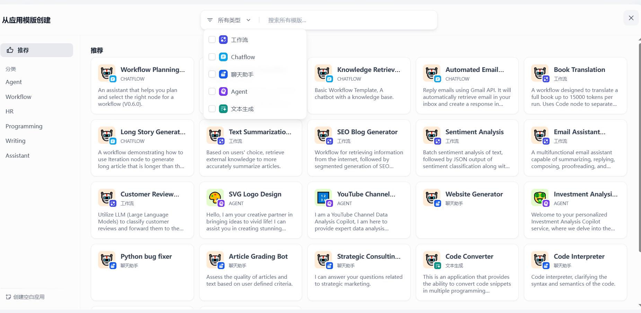Check the 聊天助手 type checkbox
641x313 pixels.
point(212,74)
